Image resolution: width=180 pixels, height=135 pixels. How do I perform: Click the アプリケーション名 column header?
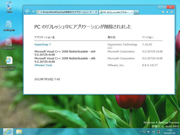point(44,37)
